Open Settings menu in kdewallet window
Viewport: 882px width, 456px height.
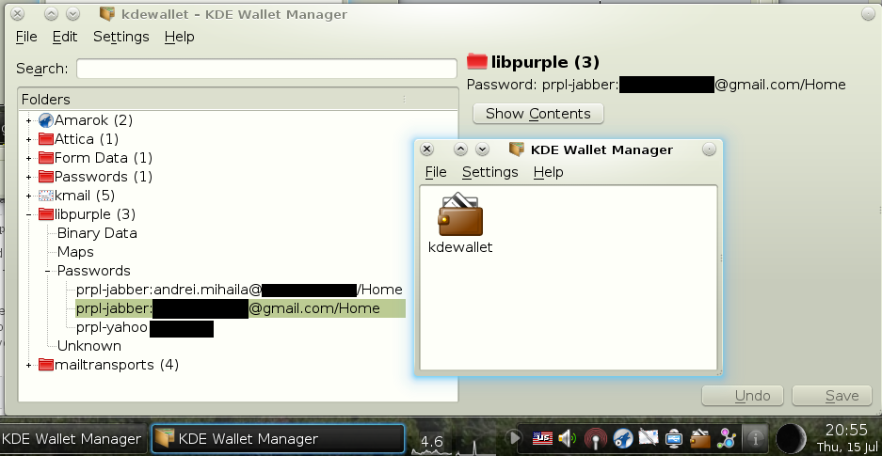(x=120, y=37)
